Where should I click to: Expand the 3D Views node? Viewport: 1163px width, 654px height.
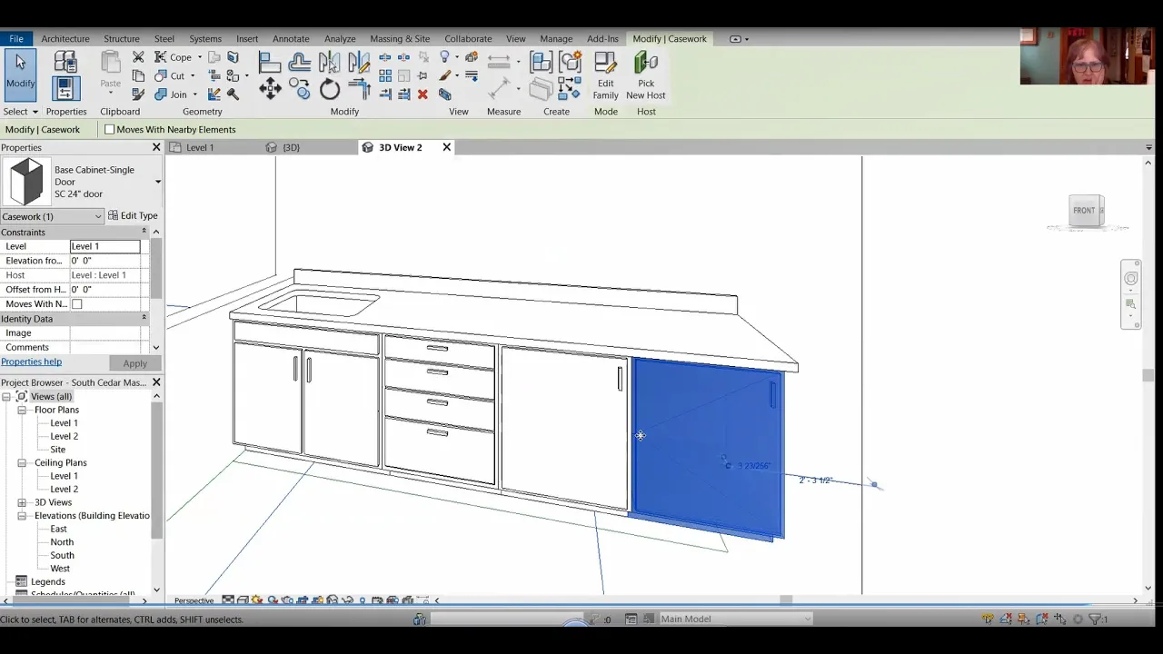22,502
